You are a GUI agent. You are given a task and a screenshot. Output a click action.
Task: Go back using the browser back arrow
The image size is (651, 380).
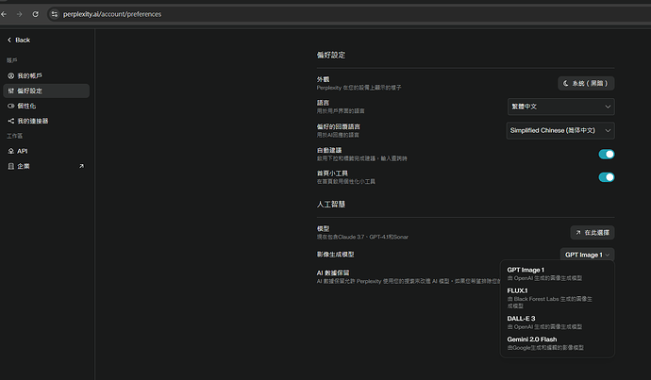pos(4,14)
